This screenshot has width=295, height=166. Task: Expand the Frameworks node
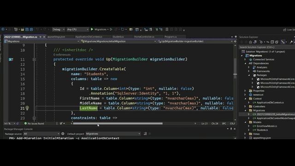point(249,71)
